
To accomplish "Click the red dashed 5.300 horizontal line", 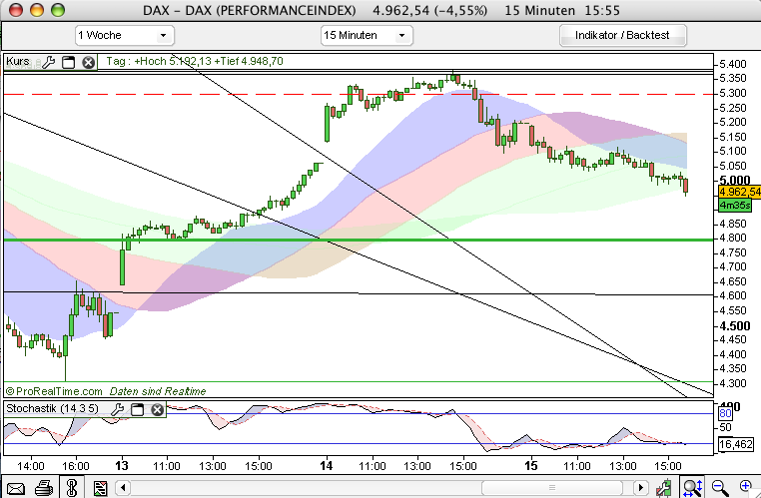I will [359, 94].
